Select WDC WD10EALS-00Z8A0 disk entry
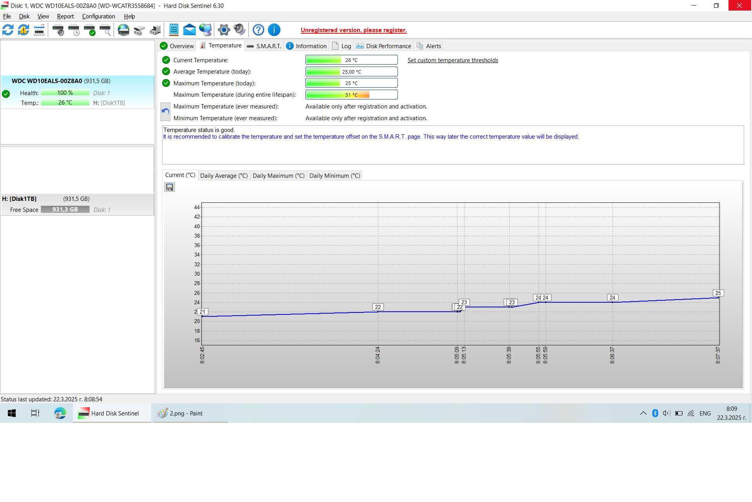Screen dimensions: 752x502 point(78,92)
